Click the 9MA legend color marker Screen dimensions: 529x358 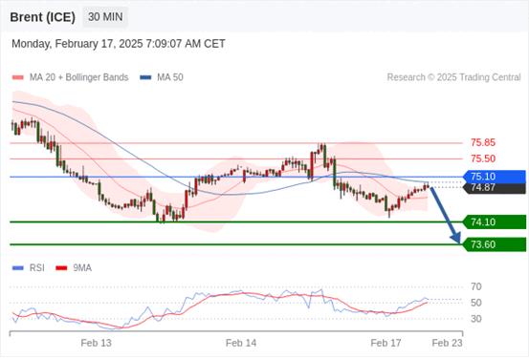click(61, 268)
